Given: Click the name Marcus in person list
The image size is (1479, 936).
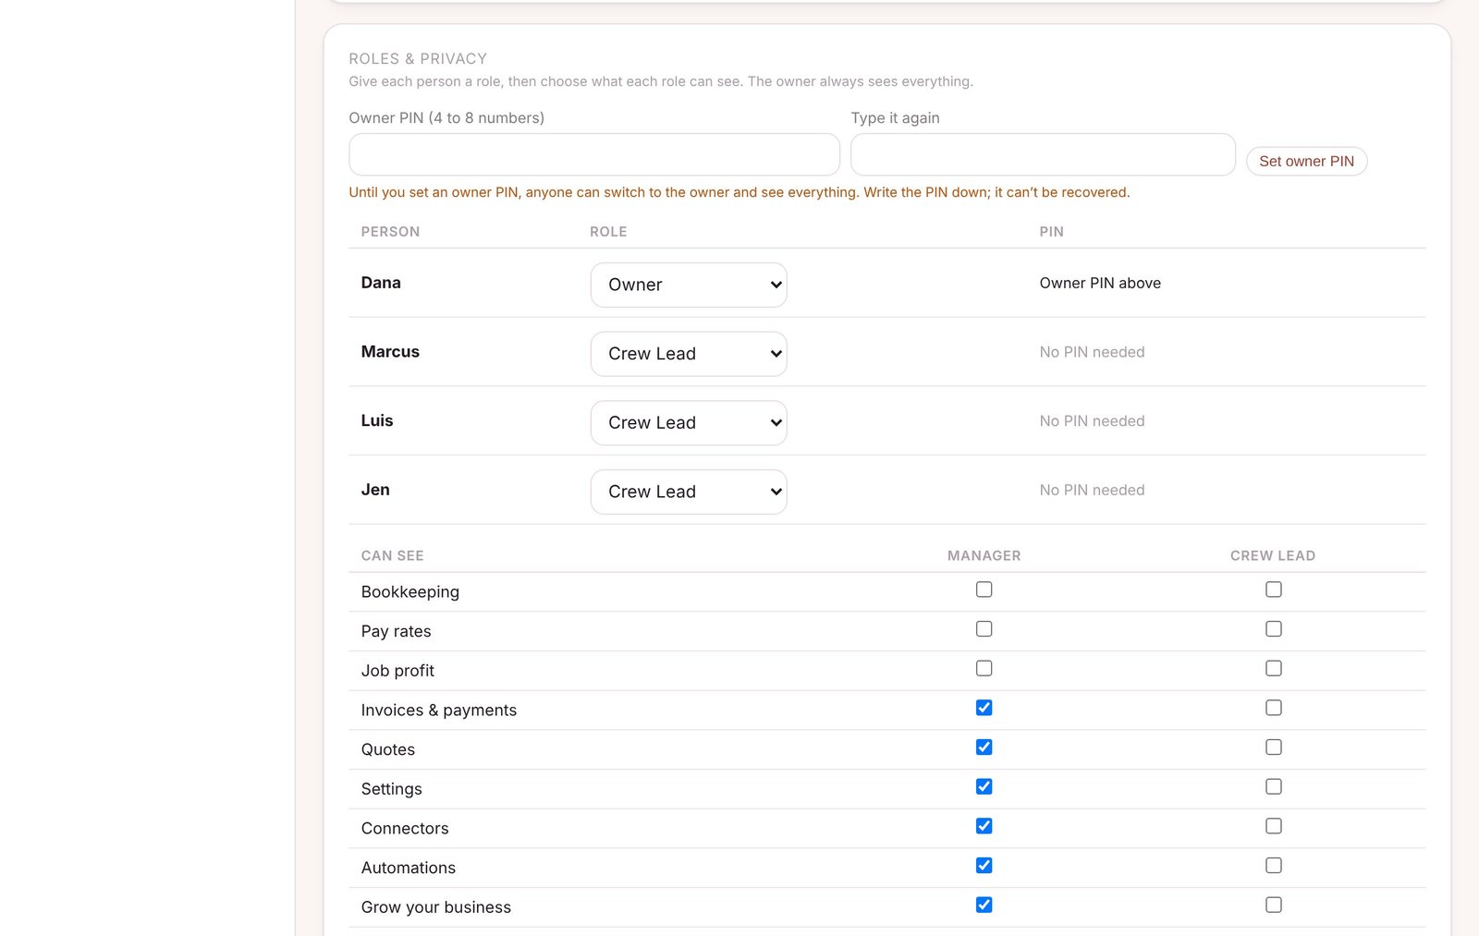Looking at the screenshot, I should pos(390,352).
